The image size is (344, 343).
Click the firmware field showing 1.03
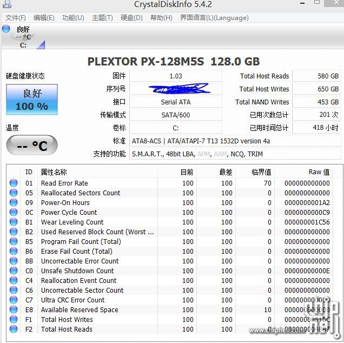(x=175, y=76)
